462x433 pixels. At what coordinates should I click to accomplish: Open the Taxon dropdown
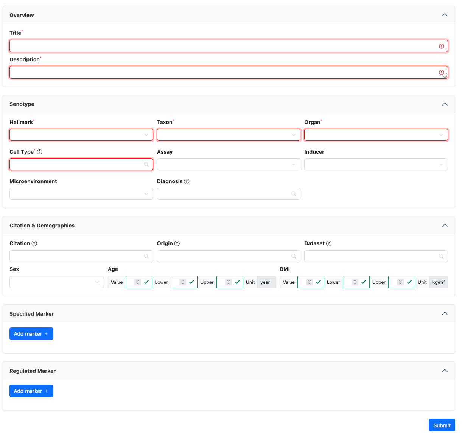[x=229, y=135]
